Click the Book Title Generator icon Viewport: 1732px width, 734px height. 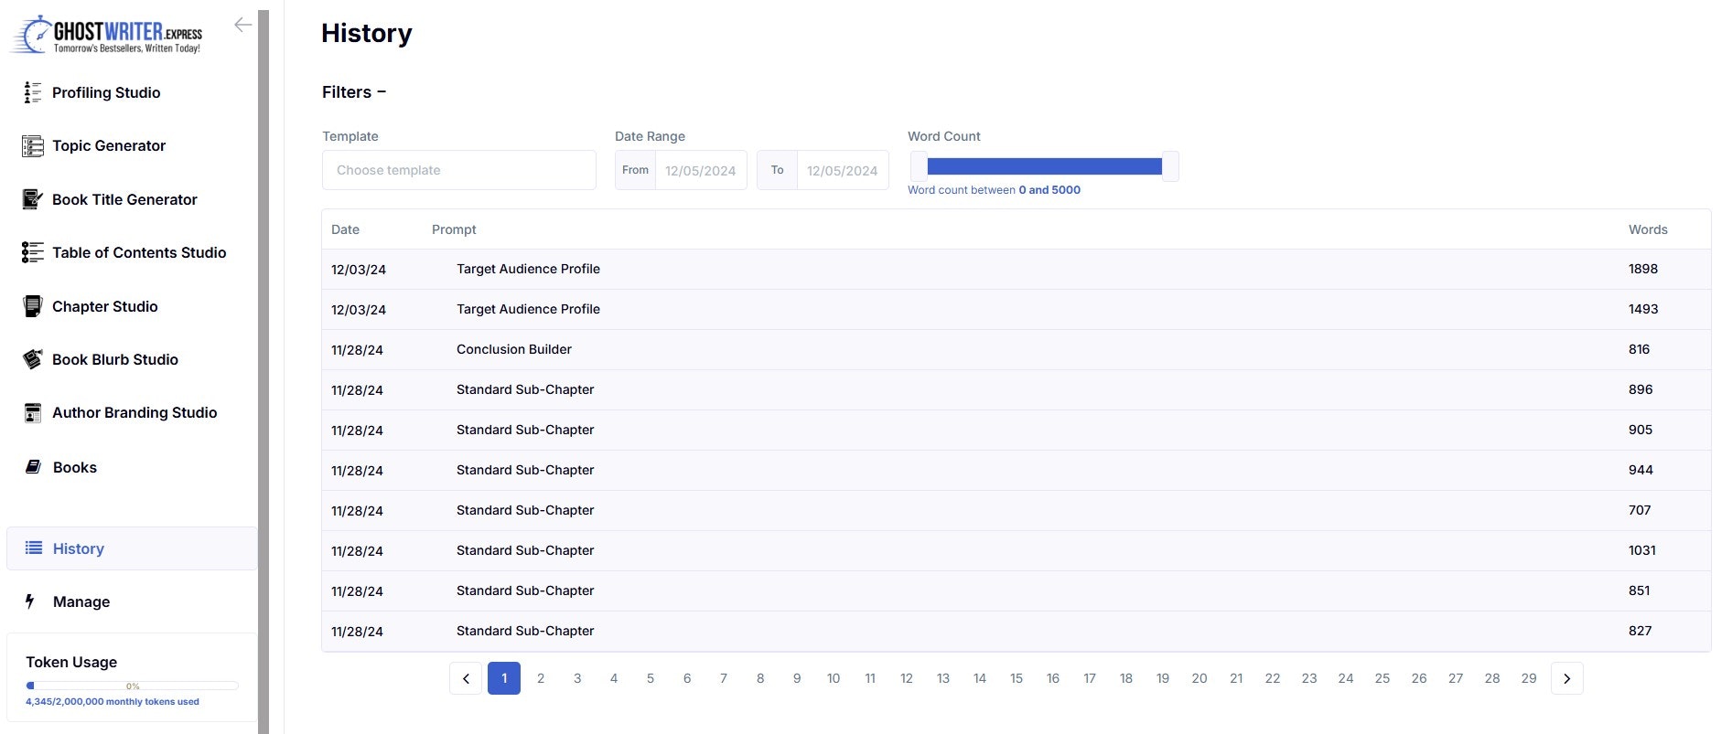pos(33,199)
